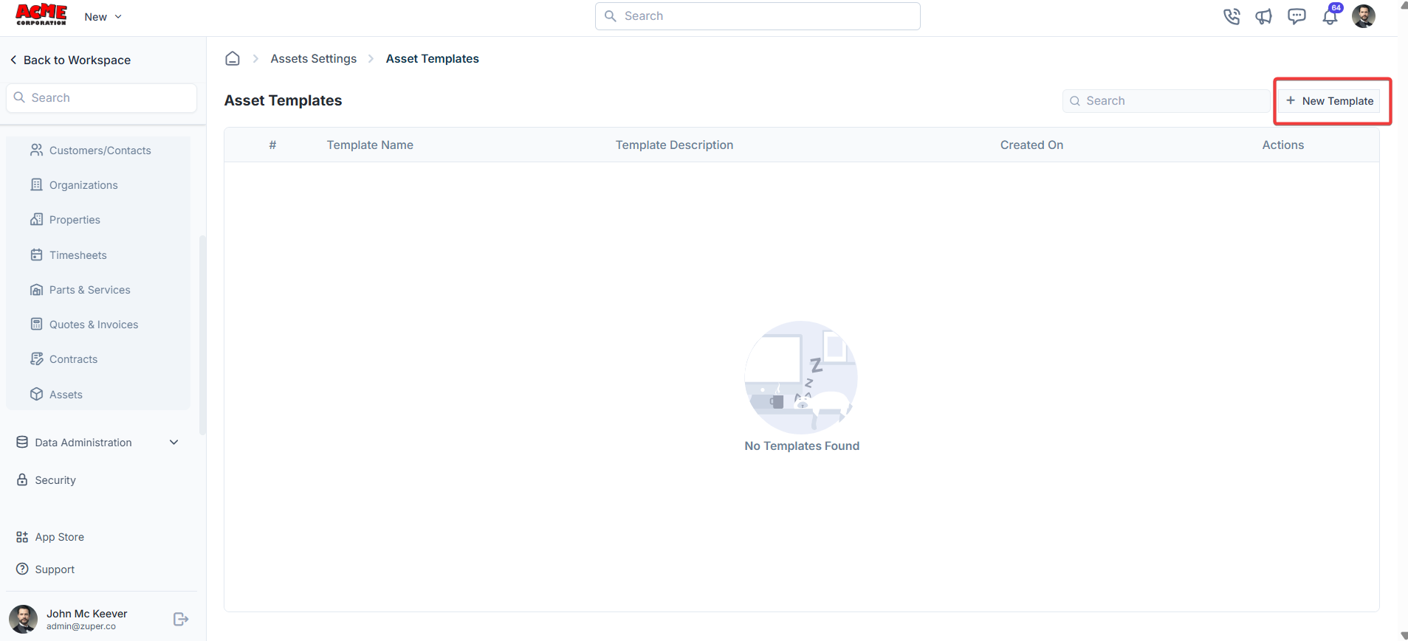Viewport: 1408px width, 641px height.
Task: Click the Data Administration label
Action: tap(83, 443)
